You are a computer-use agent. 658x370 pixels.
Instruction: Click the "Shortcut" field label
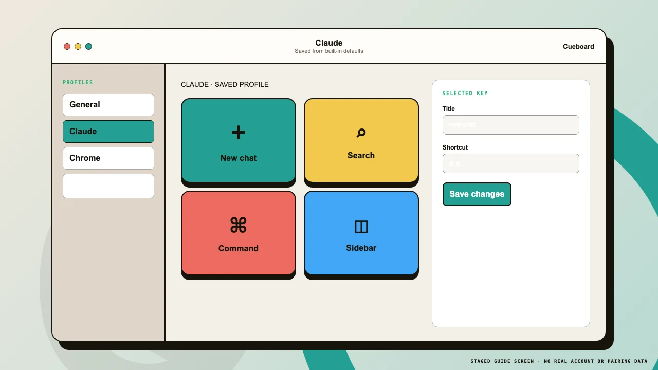coord(455,147)
